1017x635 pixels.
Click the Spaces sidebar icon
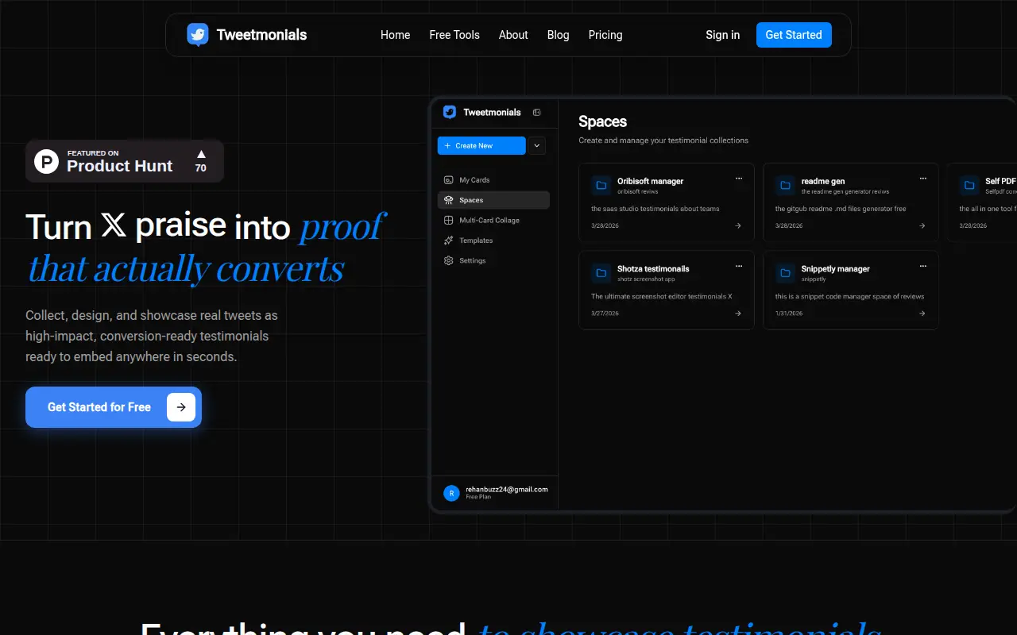(x=449, y=200)
